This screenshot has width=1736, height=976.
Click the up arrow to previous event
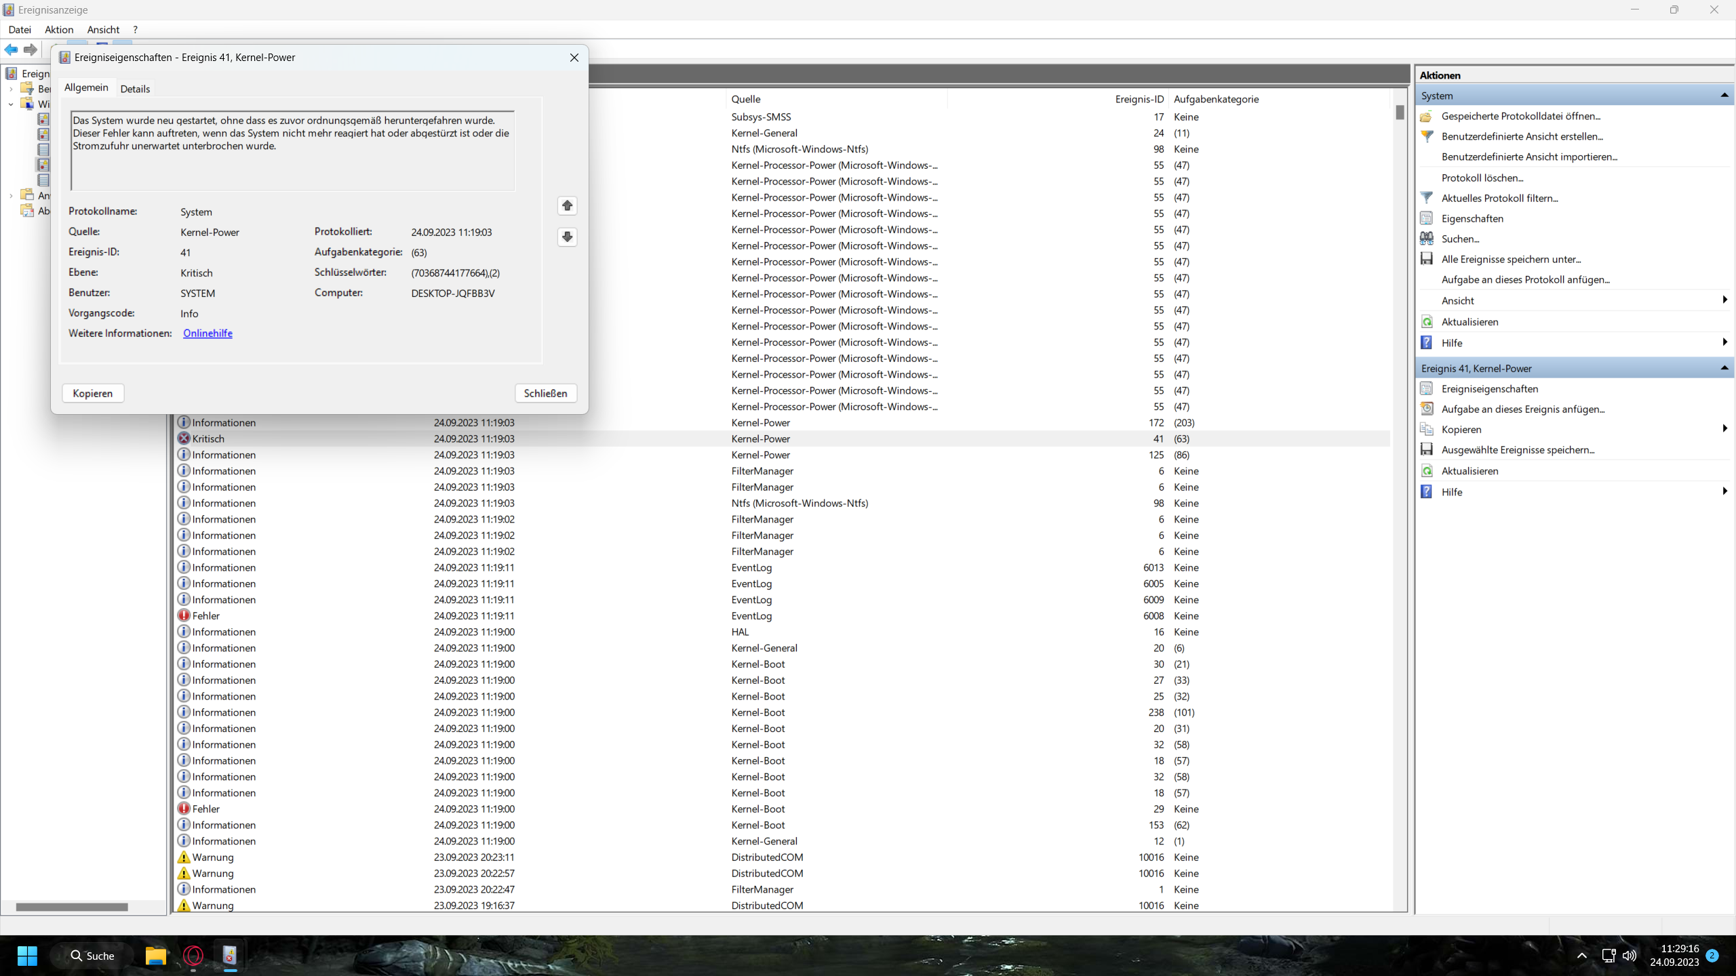(x=567, y=205)
